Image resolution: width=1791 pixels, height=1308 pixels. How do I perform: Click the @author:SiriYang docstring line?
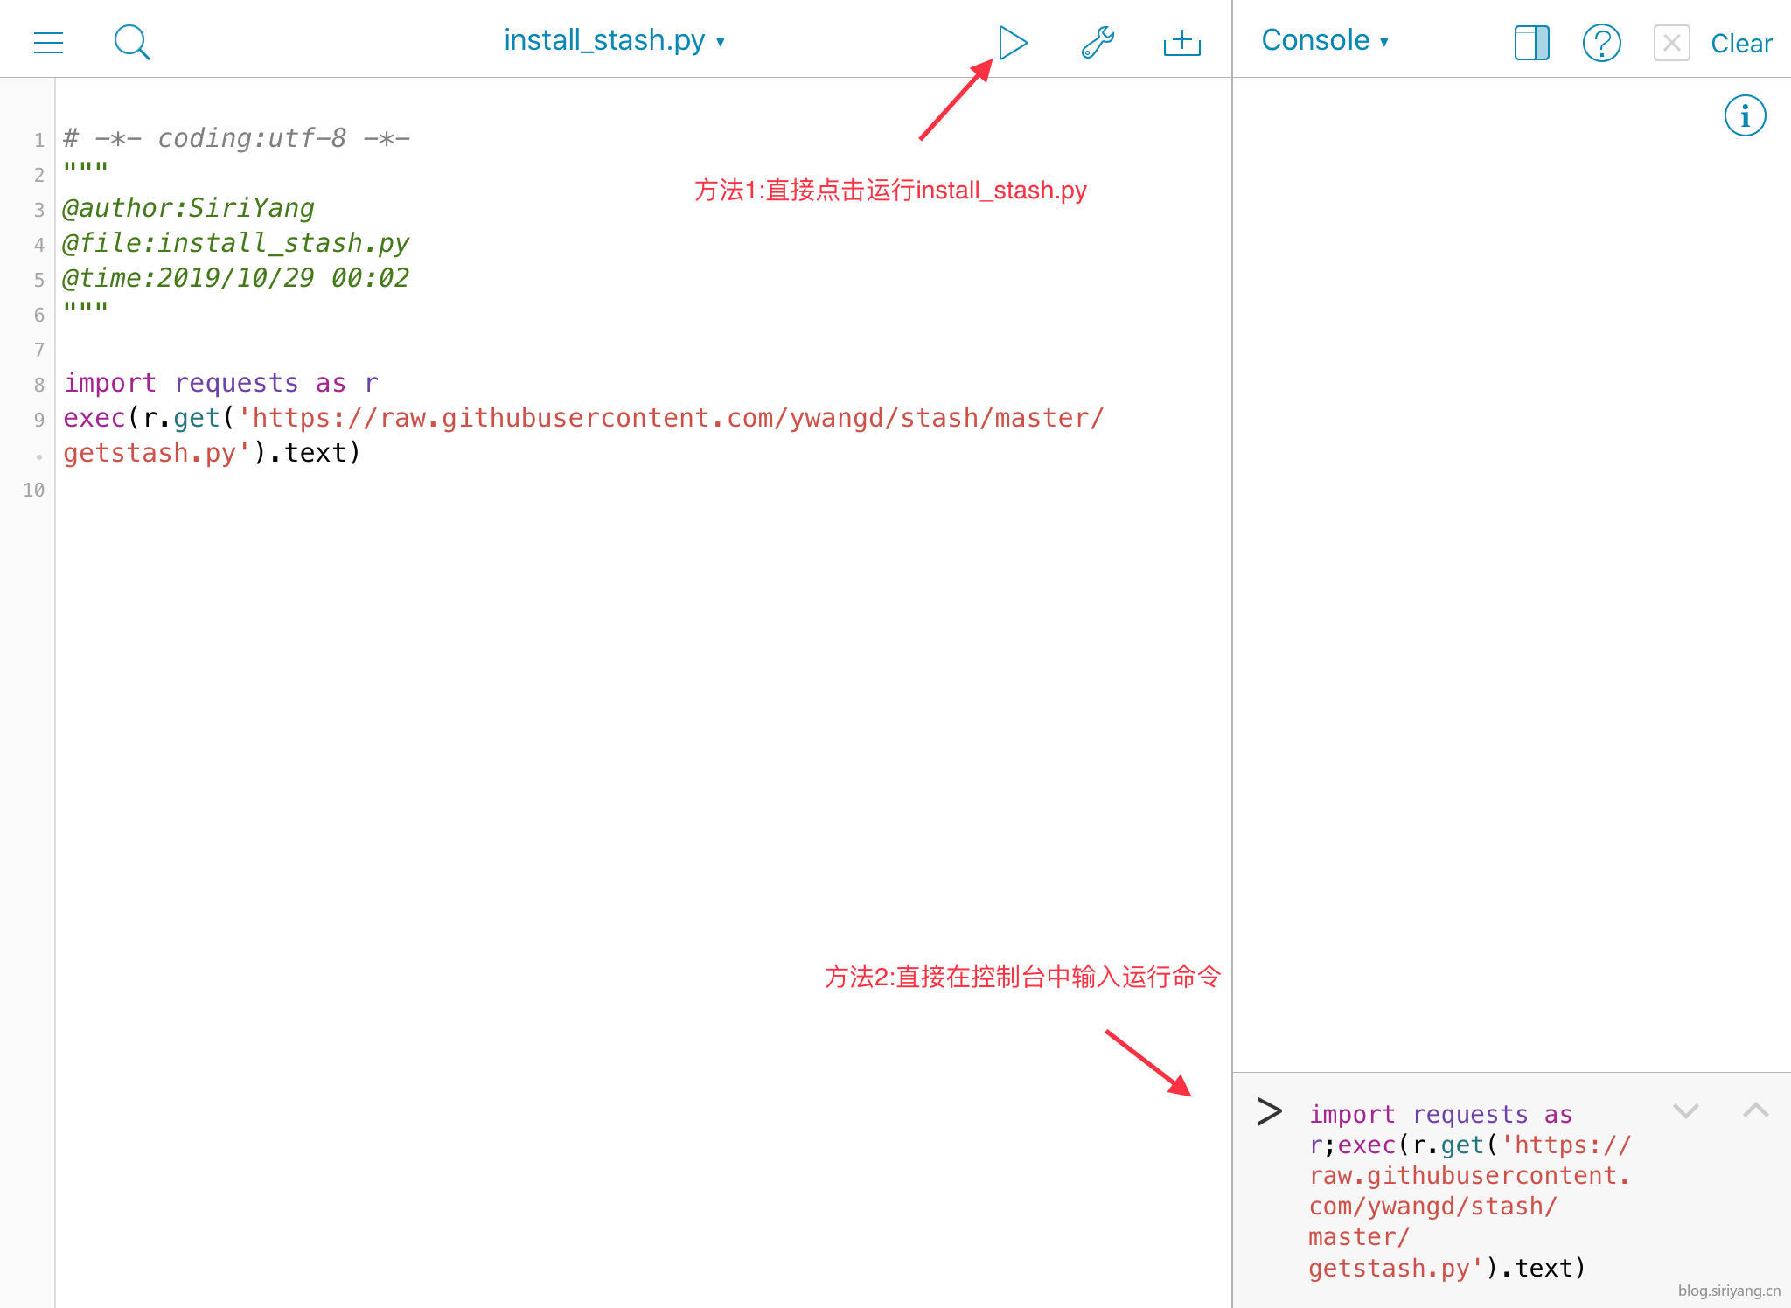[x=188, y=208]
